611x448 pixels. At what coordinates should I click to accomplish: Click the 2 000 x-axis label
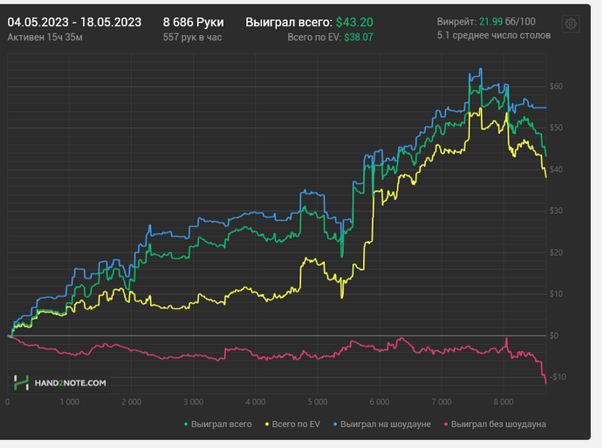(x=131, y=402)
